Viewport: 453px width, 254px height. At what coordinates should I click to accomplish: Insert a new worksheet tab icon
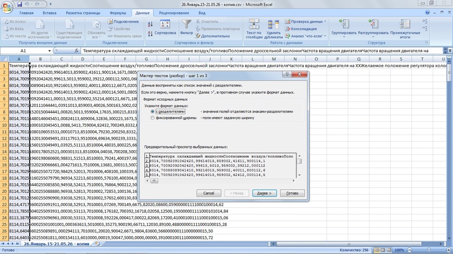[x=98, y=244]
